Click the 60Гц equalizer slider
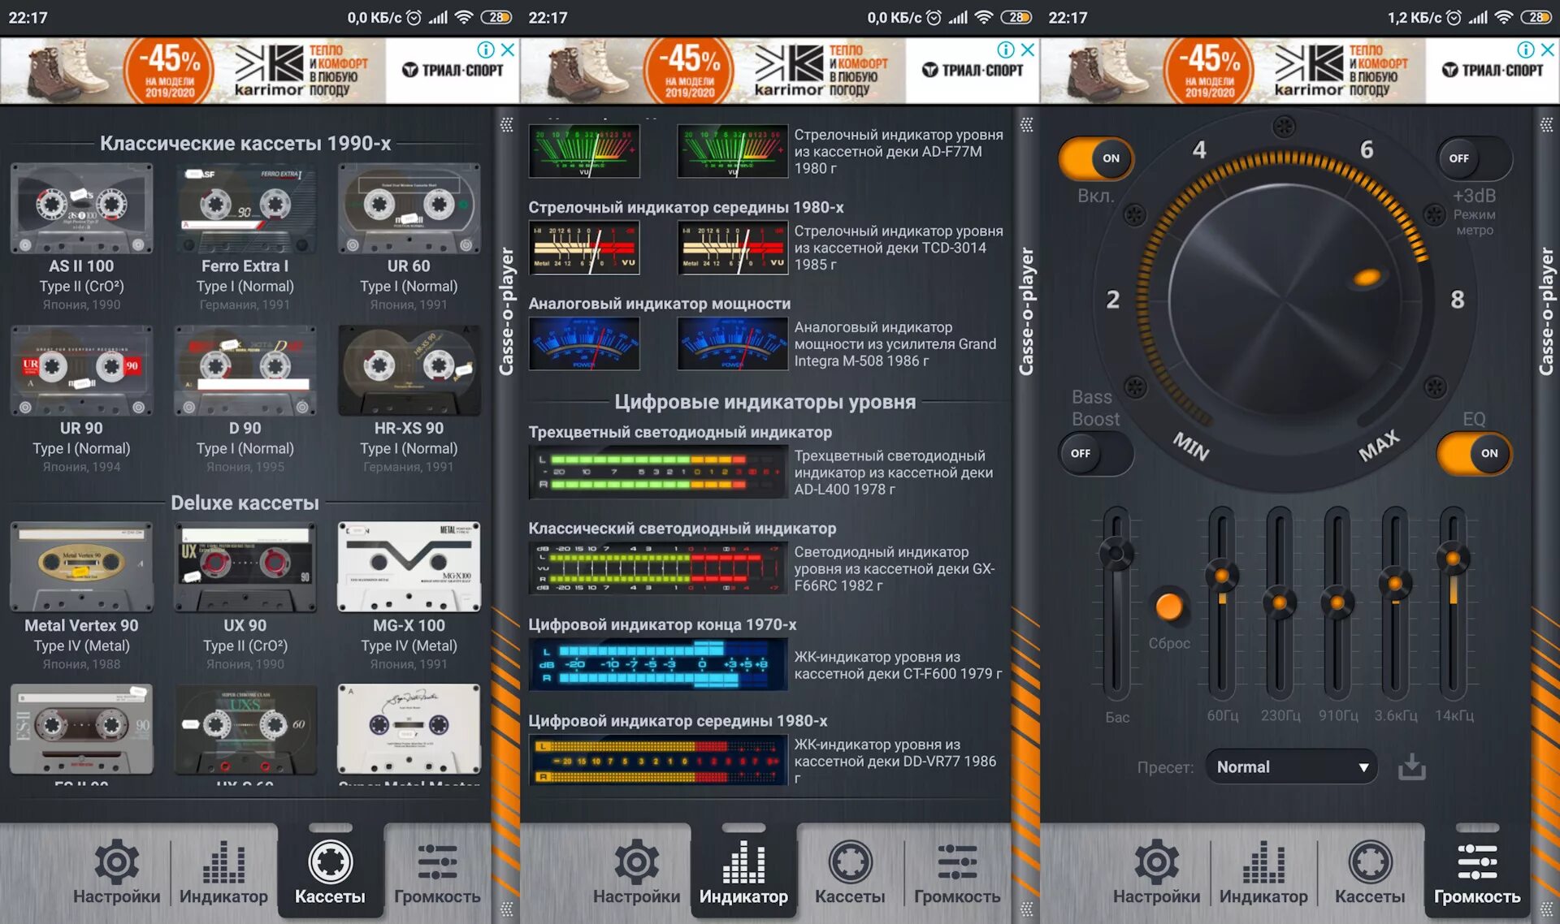The image size is (1560, 924). (1221, 576)
